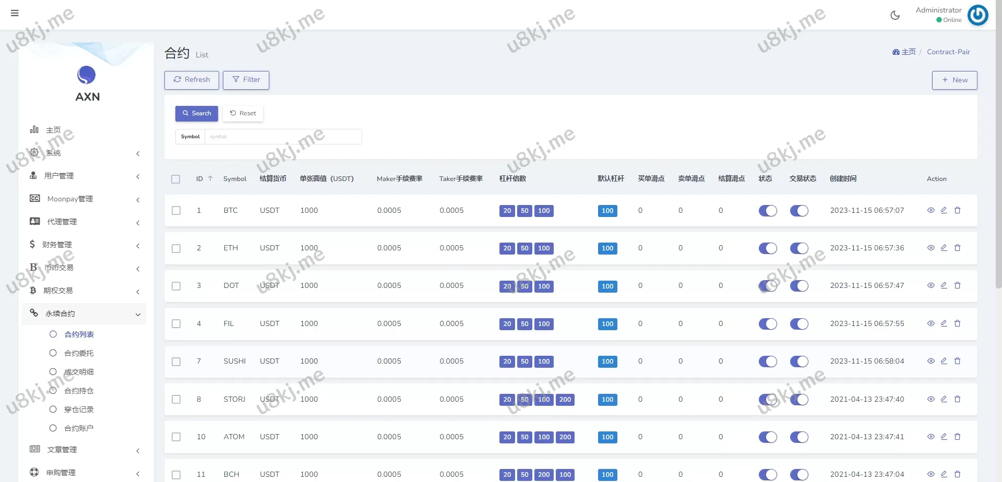Delete the ATOM contract row
The height and width of the screenshot is (482, 1002).
(x=957, y=437)
